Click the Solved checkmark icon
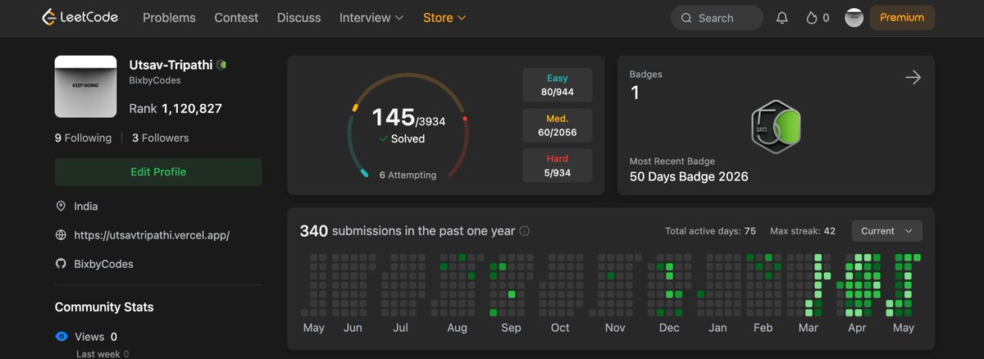The image size is (984, 359). [383, 139]
